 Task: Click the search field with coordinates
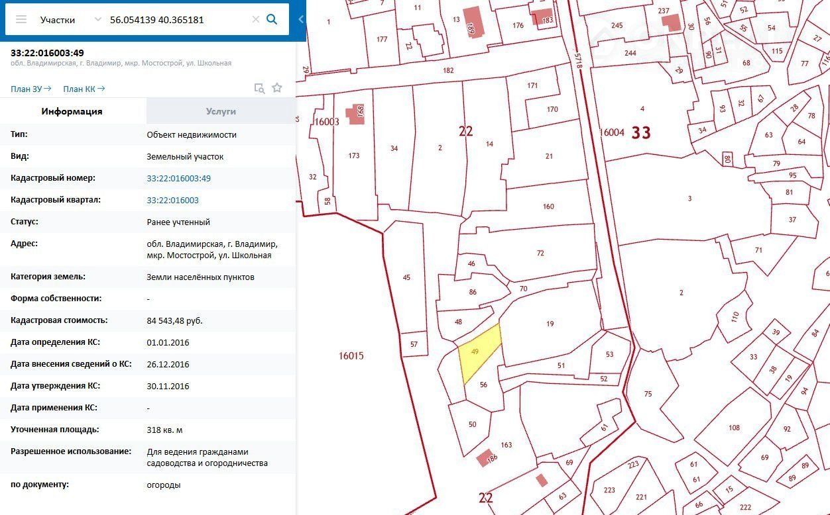click(x=176, y=20)
